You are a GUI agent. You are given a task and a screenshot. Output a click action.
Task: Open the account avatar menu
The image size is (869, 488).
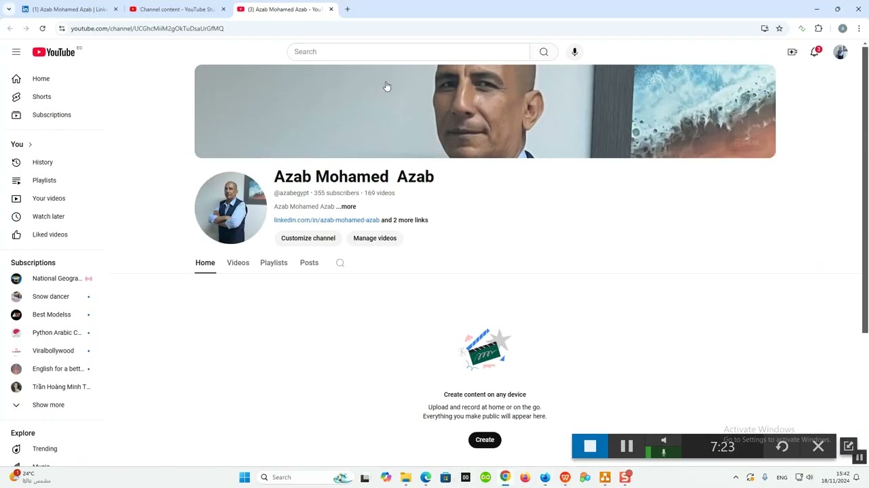coord(840,52)
